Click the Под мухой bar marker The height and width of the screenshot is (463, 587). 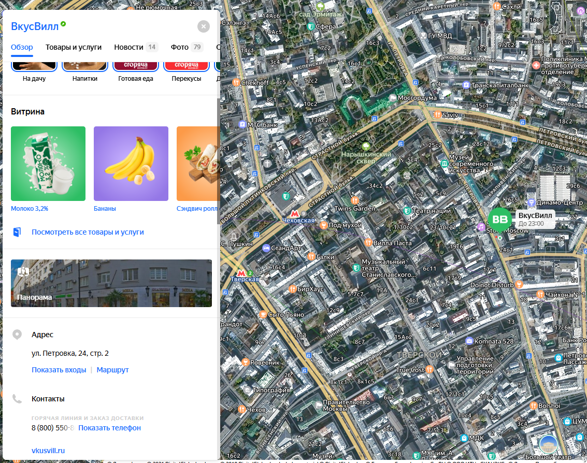[x=323, y=225]
